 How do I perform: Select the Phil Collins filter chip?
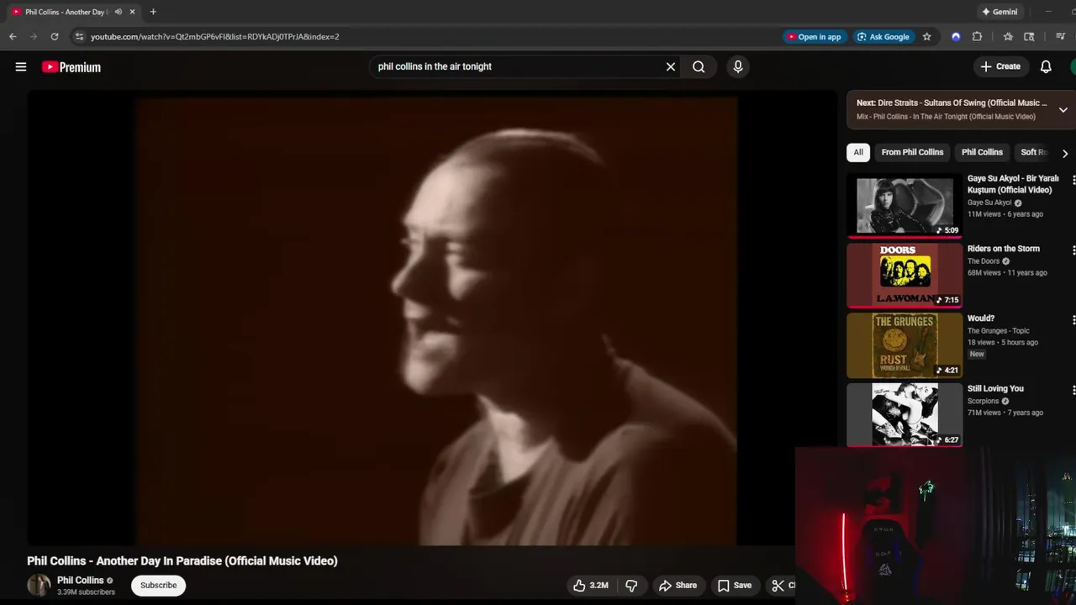click(982, 152)
